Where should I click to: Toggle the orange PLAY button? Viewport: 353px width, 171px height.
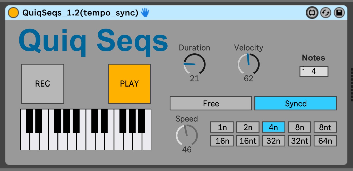click(129, 84)
